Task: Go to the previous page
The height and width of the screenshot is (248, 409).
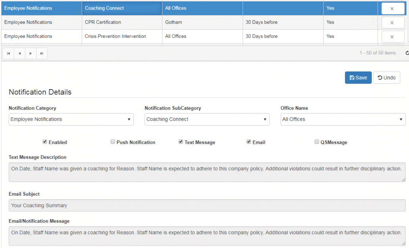Action: (x=19, y=53)
